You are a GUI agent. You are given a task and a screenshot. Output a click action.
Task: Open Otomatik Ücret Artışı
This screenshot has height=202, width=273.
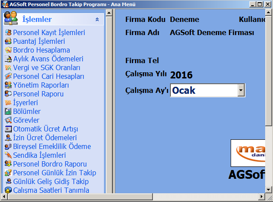[x=45, y=129]
